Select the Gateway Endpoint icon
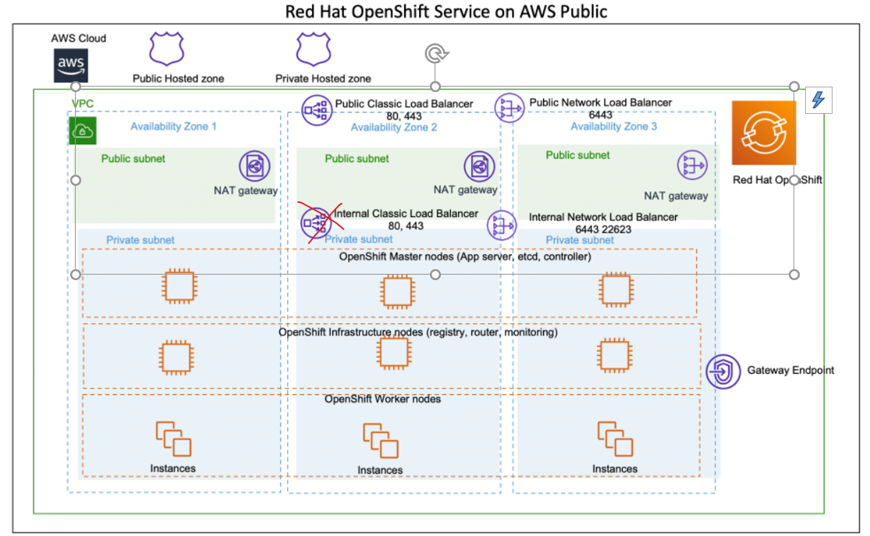The height and width of the screenshot is (536, 870). pos(722,371)
